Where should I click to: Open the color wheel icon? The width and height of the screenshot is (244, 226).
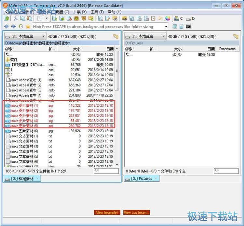coord(168,18)
